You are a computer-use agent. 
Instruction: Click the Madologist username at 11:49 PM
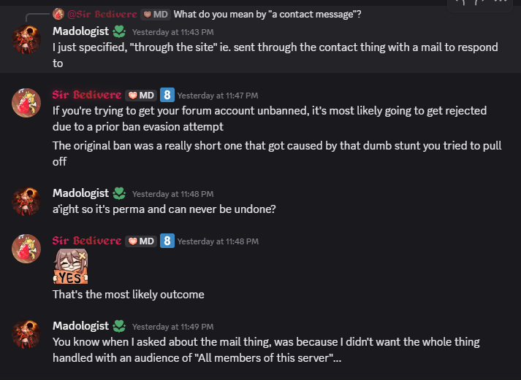[x=80, y=325]
